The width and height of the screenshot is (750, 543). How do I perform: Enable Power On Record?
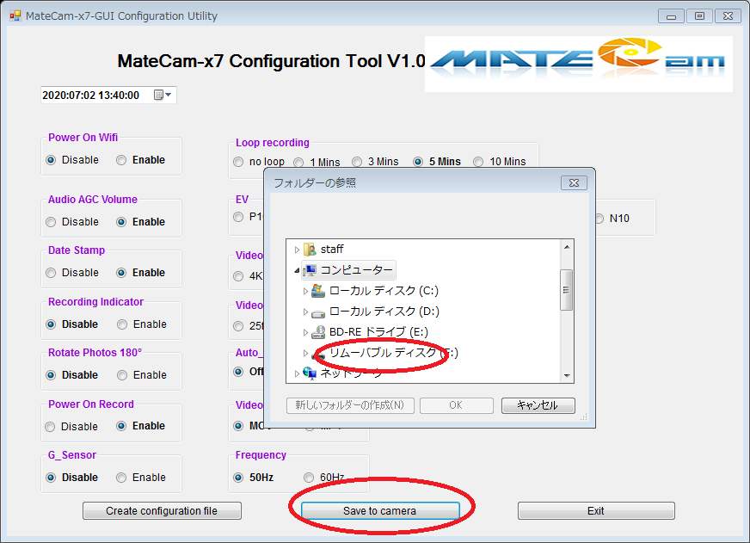tap(121, 426)
